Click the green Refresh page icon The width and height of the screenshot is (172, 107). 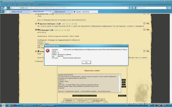click(131, 8)
